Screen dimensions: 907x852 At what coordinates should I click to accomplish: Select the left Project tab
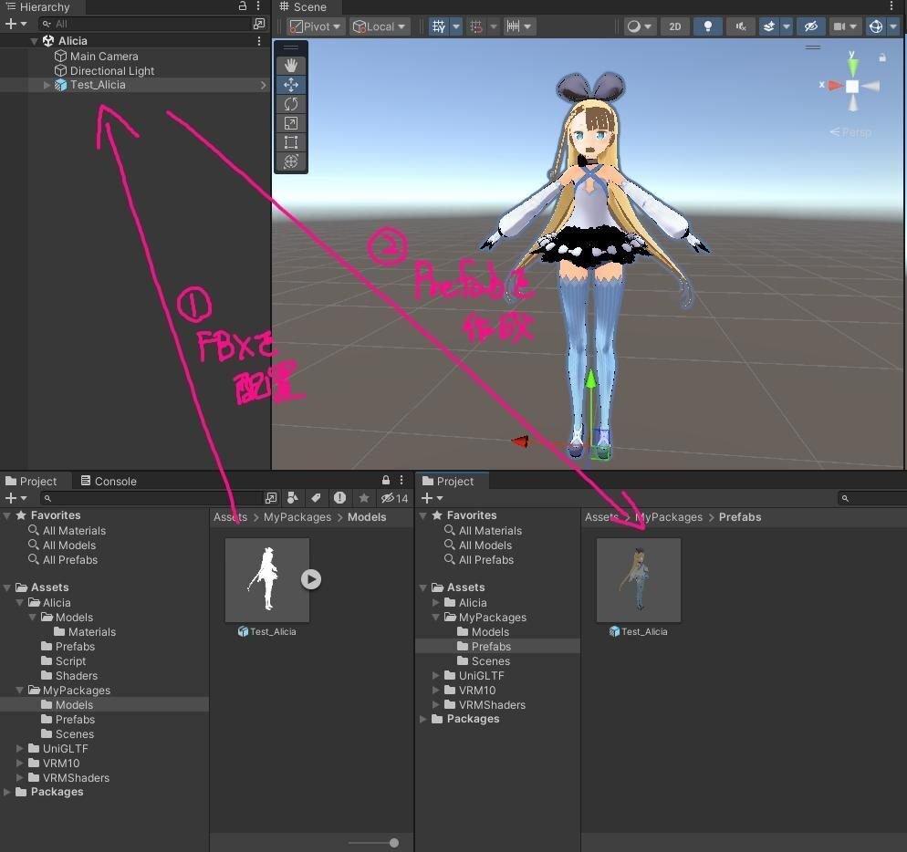tap(32, 481)
